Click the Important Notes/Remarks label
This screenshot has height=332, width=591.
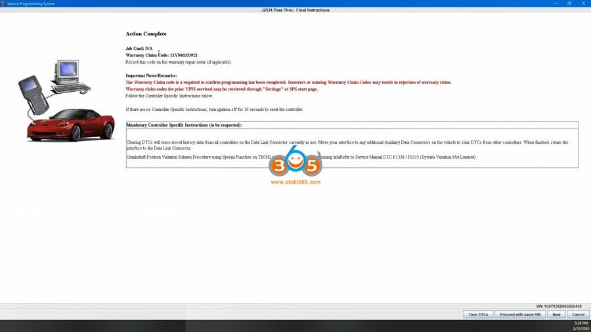pyautogui.click(x=151, y=75)
